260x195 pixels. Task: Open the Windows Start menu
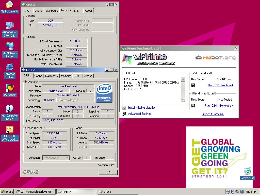pyautogui.click(x=7, y=192)
